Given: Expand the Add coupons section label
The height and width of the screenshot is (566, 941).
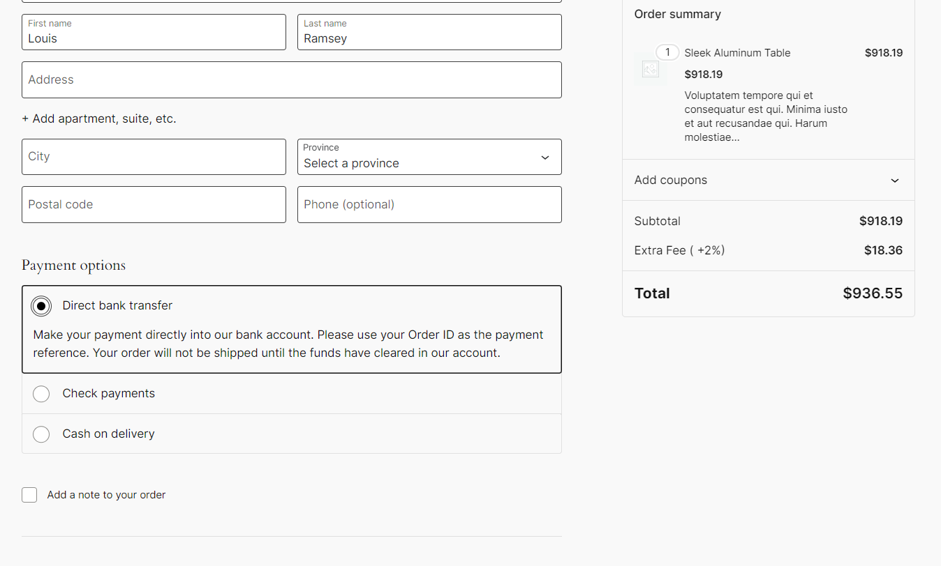Looking at the screenshot, I should [671, 180].
